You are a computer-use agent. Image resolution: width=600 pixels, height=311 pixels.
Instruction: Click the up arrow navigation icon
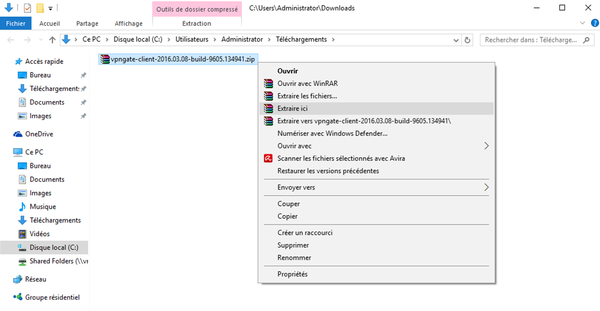[53, 40]
